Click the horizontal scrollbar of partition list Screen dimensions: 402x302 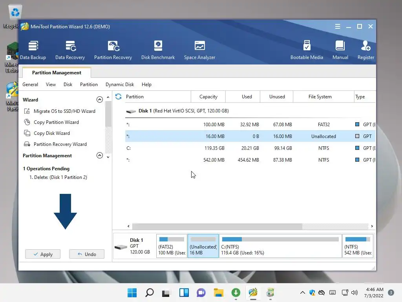tap(217, 226)
